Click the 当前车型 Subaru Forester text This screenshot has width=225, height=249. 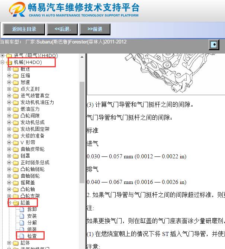point(63,42)
